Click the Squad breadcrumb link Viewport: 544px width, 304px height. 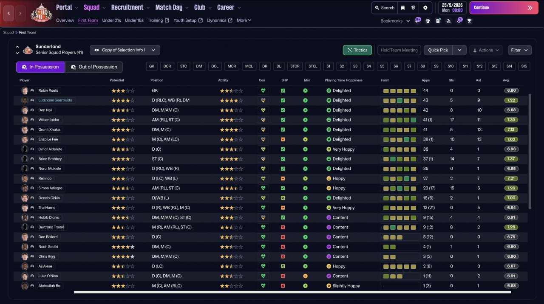pyautogui.click(x=8, y=32)
